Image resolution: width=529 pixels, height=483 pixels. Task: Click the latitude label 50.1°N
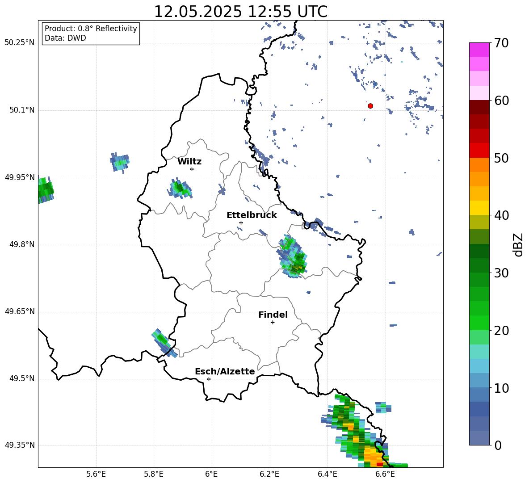click(22, 110)
